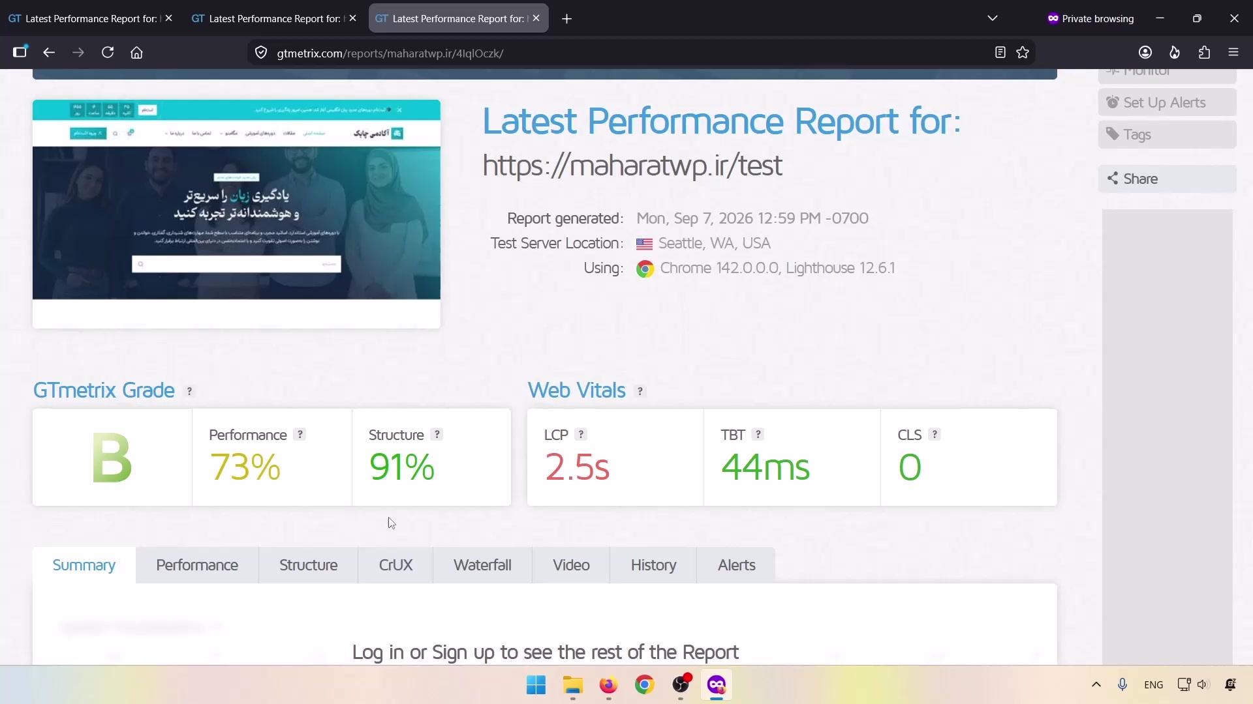The height and width of the screenshot is (704, 1253).
Task: Click the Structure score help icon
Action: pos(437,434)
